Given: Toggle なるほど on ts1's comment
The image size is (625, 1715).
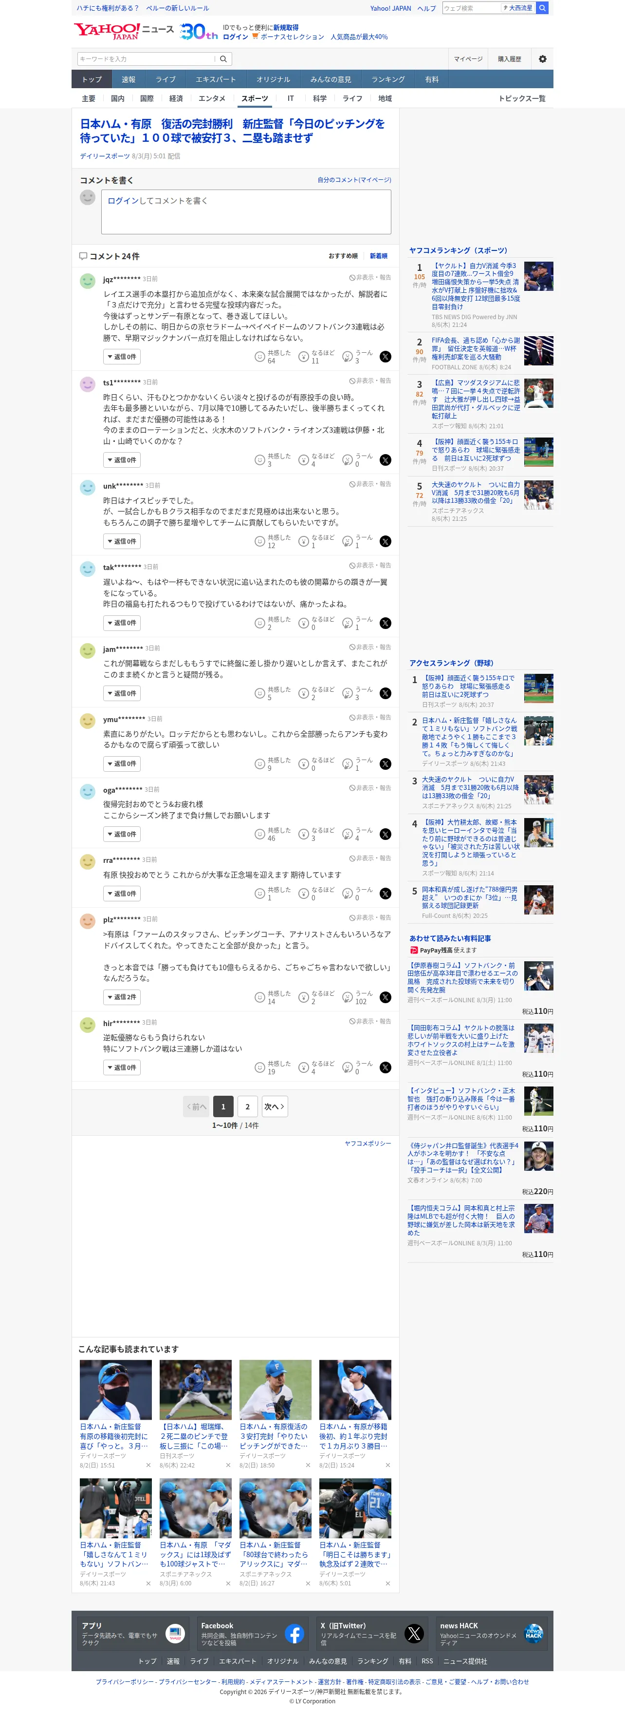Looking at the screenshot, I should click(316, 460).
